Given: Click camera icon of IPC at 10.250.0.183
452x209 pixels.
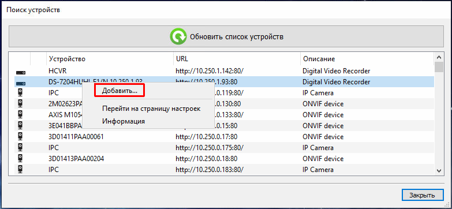Looking at the screenshot, I should point(20,170).
